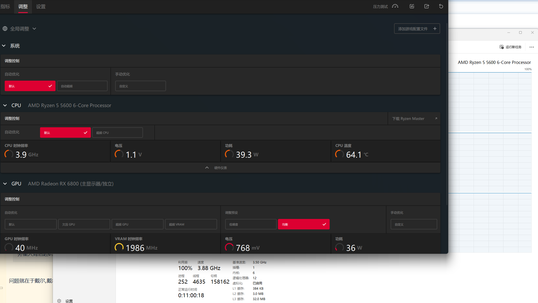Enable the 超频 CPU option
The height and width of the screenshot is (303, 538).
117,133
